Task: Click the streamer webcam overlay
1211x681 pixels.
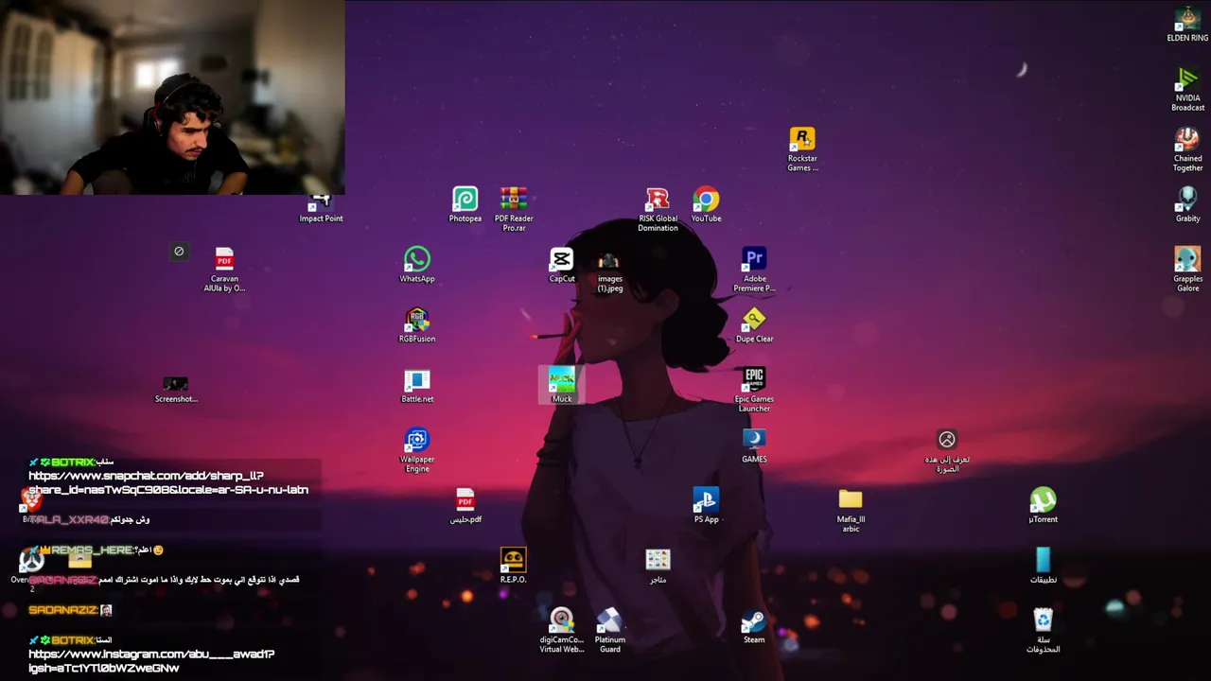Action: coord(172,97)
